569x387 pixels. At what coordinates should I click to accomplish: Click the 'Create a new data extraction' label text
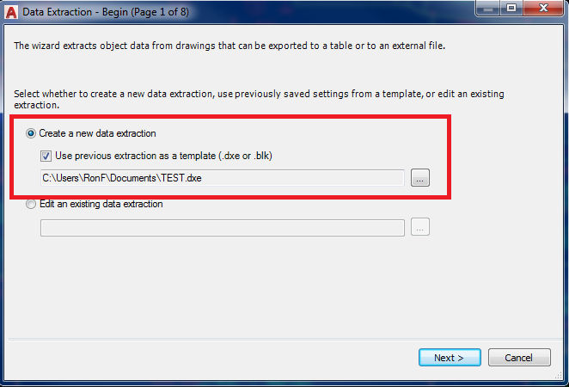[97, 133]
